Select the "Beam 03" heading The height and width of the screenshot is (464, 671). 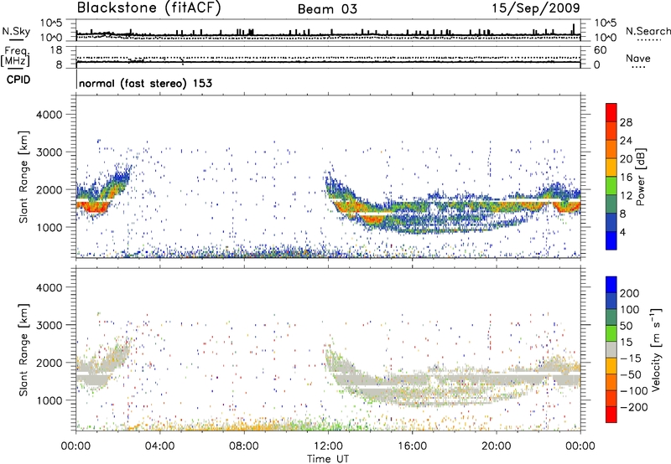click(x=327, y=9)
